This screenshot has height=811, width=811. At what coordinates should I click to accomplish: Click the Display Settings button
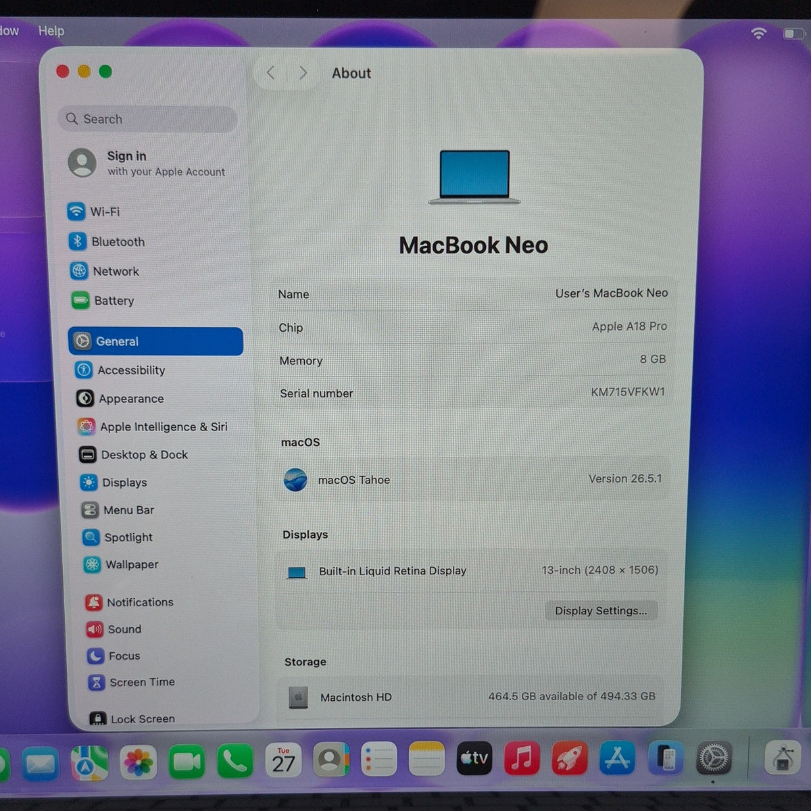(601, 611)
